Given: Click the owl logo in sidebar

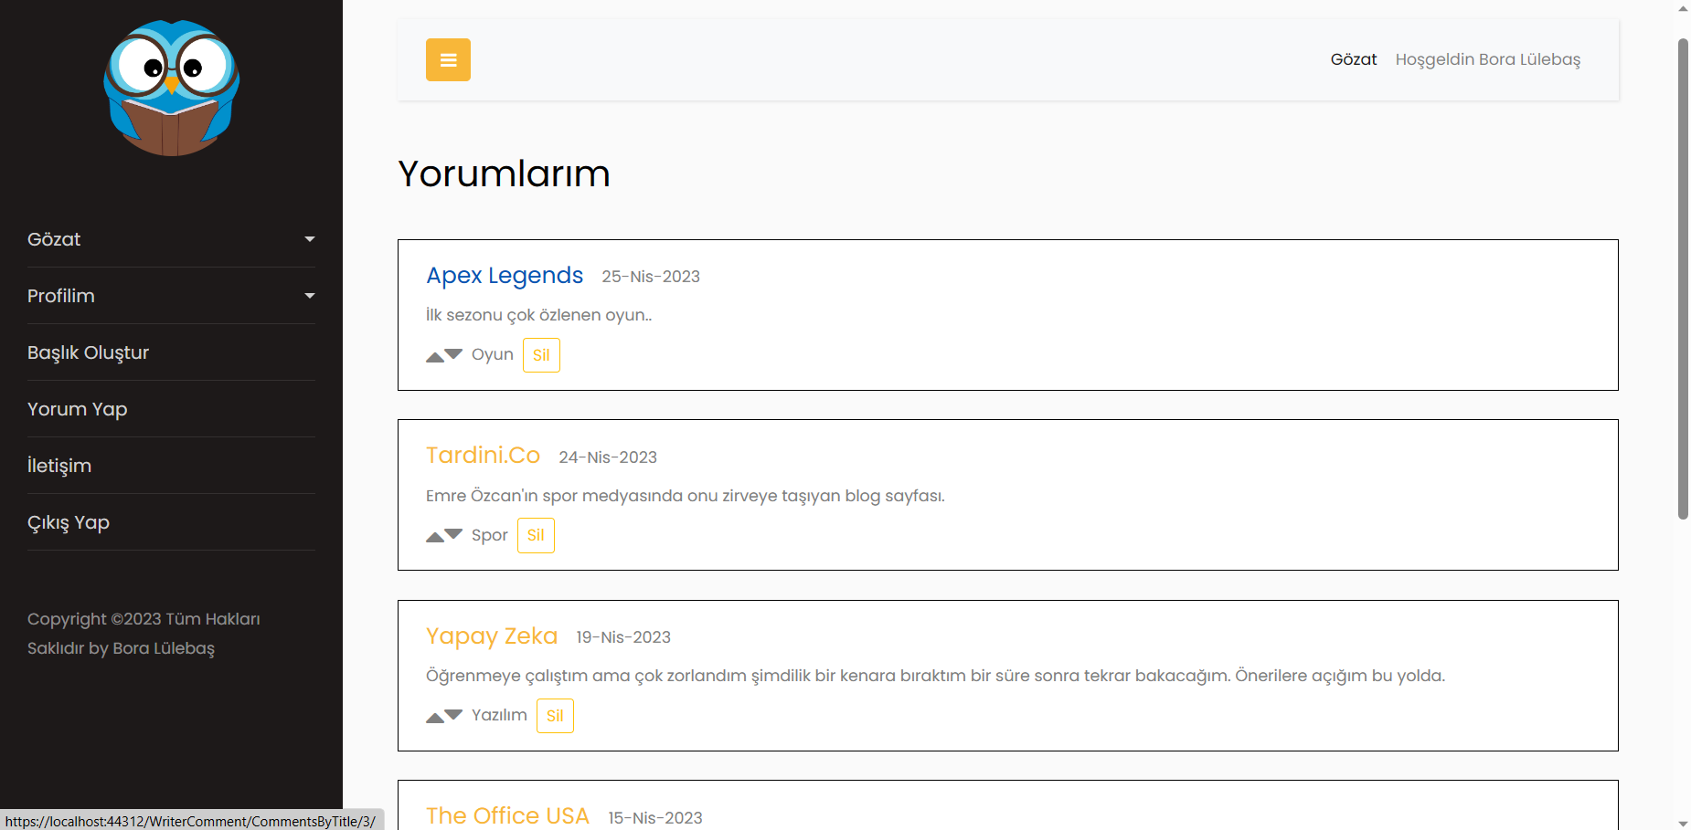Looking at the screenshot, I should coord(172,88).
